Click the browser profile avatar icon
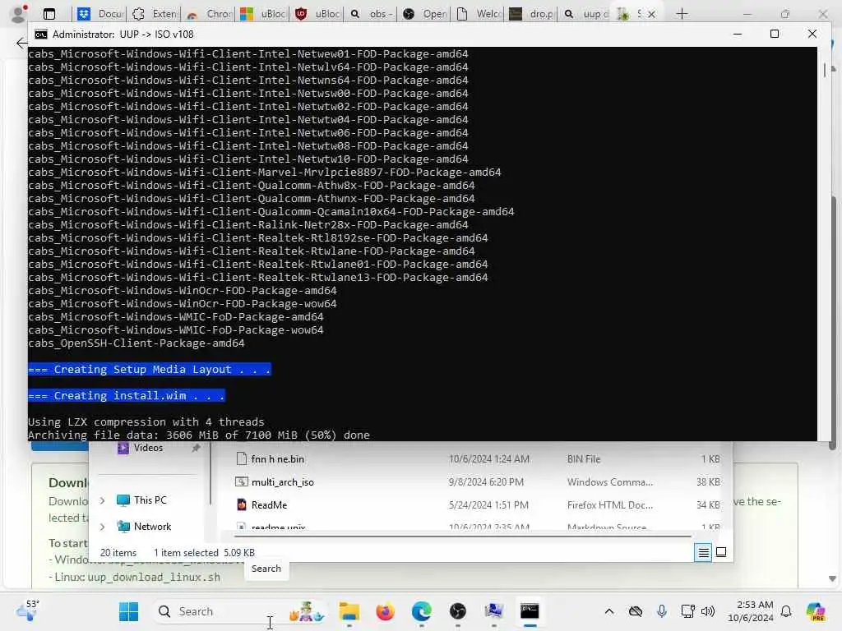 click(x=19, y=14)
